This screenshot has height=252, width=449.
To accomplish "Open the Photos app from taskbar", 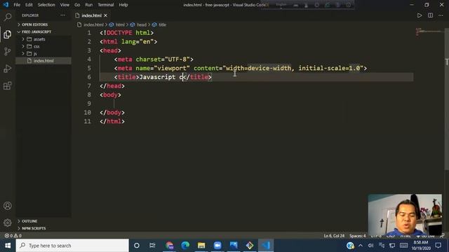I will [x=234, y=246].
